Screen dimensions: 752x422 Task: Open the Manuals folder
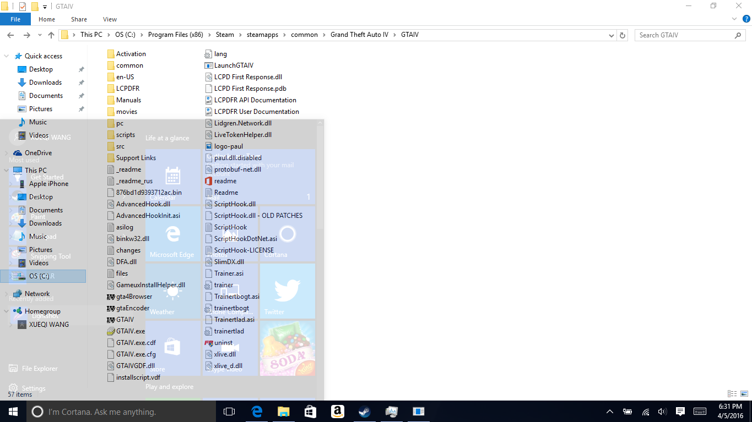tap(124, 100)
